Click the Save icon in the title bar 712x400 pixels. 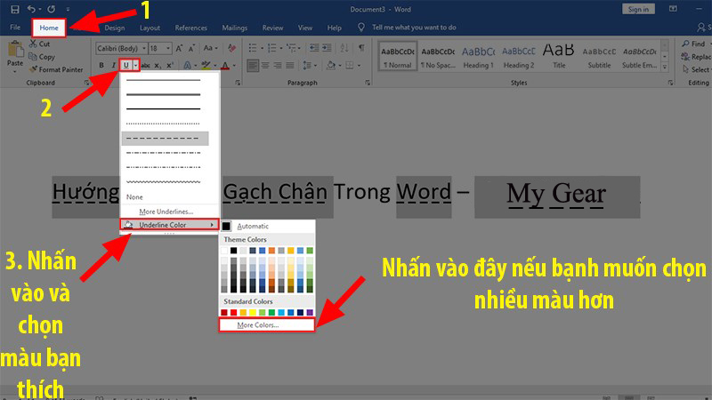pos(13,9)
